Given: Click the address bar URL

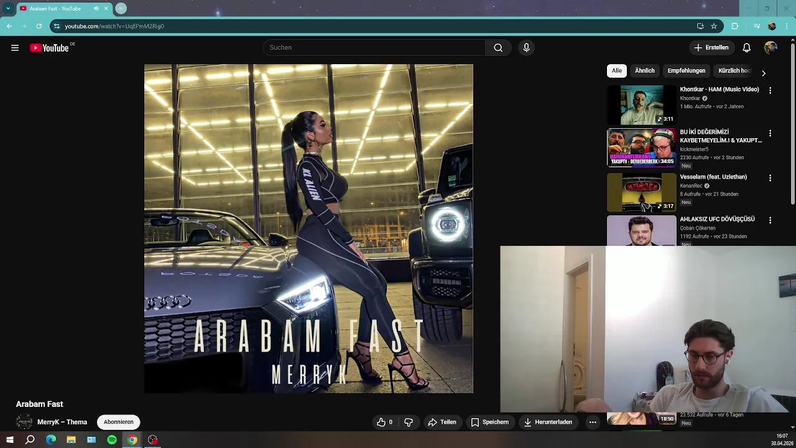Looking at the screenshot, I should click(x=114, y=26).
